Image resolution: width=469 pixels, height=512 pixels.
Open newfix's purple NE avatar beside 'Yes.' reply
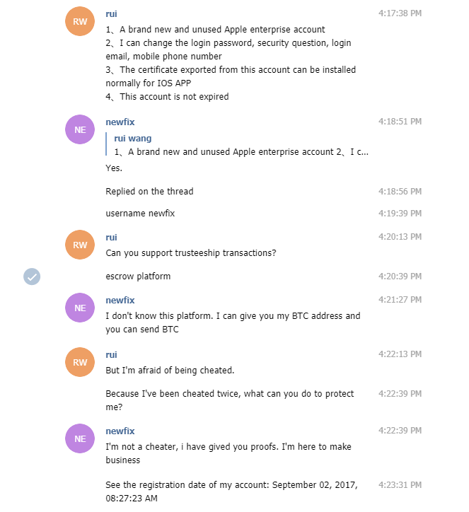coord(80,129)
